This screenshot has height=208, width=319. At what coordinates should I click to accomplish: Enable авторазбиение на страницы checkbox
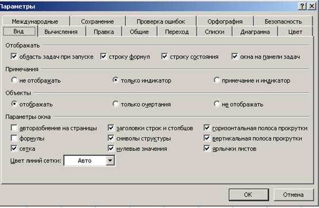[x=14, y=128]
